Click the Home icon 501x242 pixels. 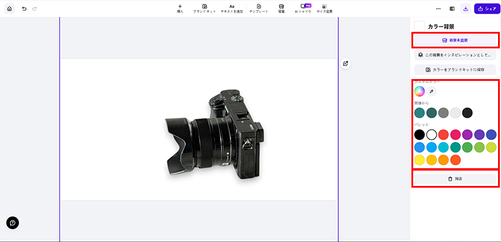point(9,9)
